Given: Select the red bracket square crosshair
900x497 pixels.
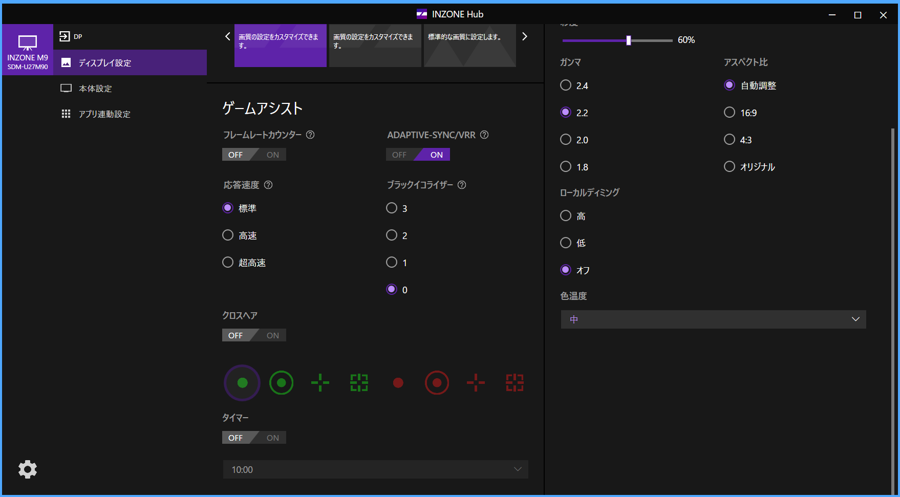Looking at the screenshot, I should (x=515, y=383).
